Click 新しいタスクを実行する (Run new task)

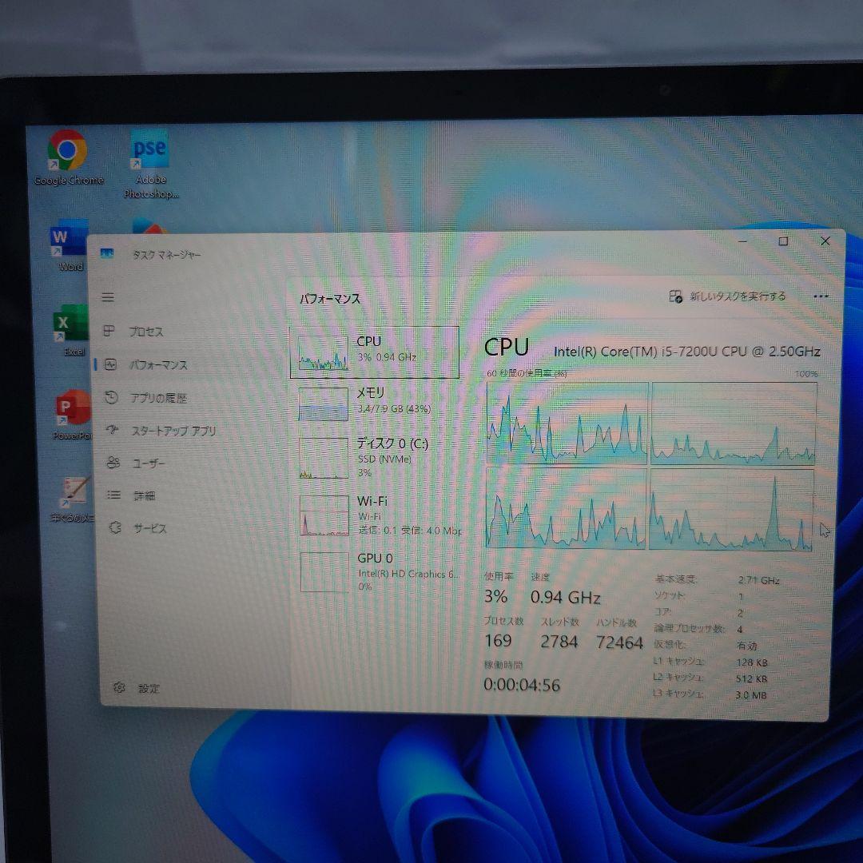pos(728,296)
